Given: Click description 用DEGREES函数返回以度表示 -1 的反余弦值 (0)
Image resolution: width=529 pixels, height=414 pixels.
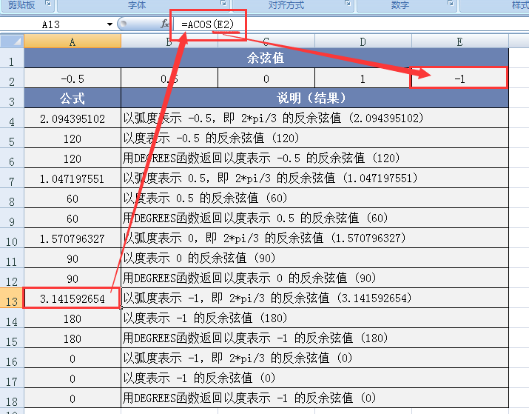Looking at the screenshot, I should (314, 398).
